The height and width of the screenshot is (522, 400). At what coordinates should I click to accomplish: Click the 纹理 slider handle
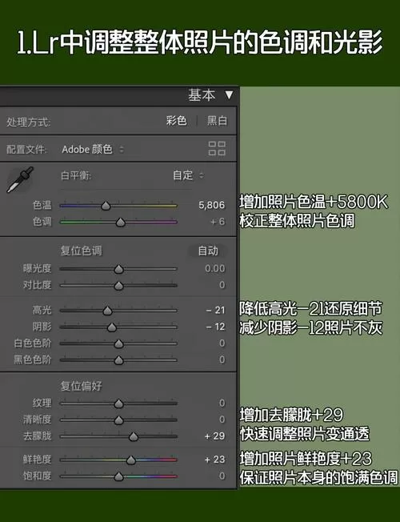(119, 404)
